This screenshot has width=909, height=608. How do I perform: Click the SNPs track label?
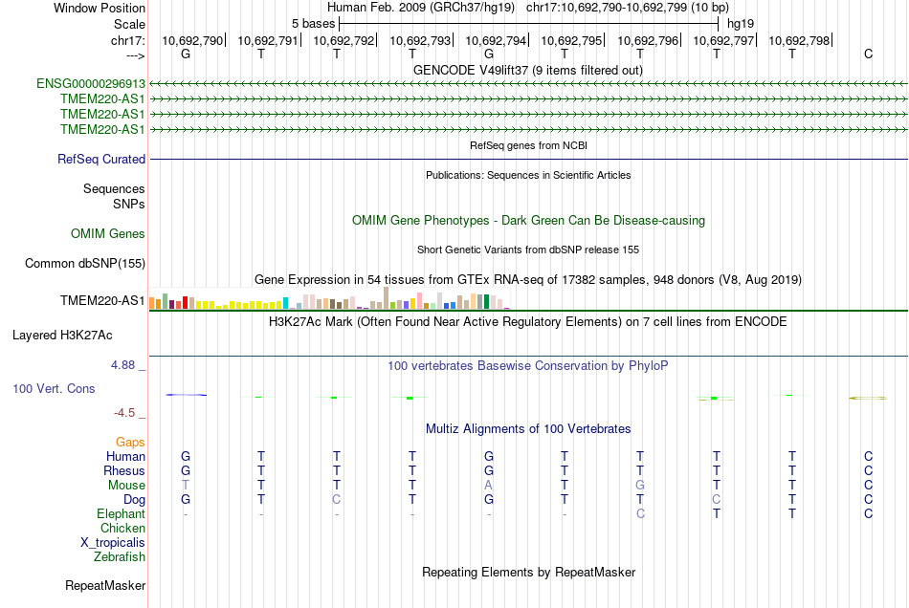click(129, 204)
